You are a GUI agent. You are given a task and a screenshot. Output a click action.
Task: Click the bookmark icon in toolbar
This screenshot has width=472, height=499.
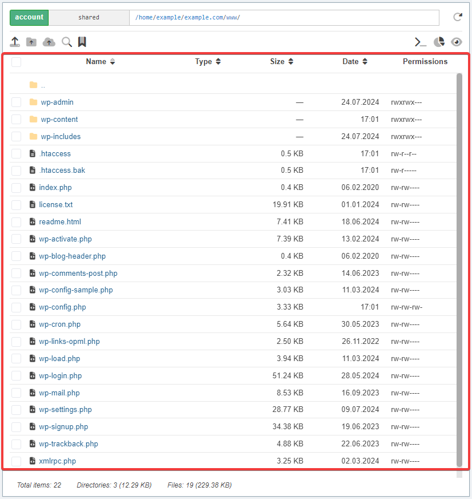pyautogui.click(x=82, y=42)
